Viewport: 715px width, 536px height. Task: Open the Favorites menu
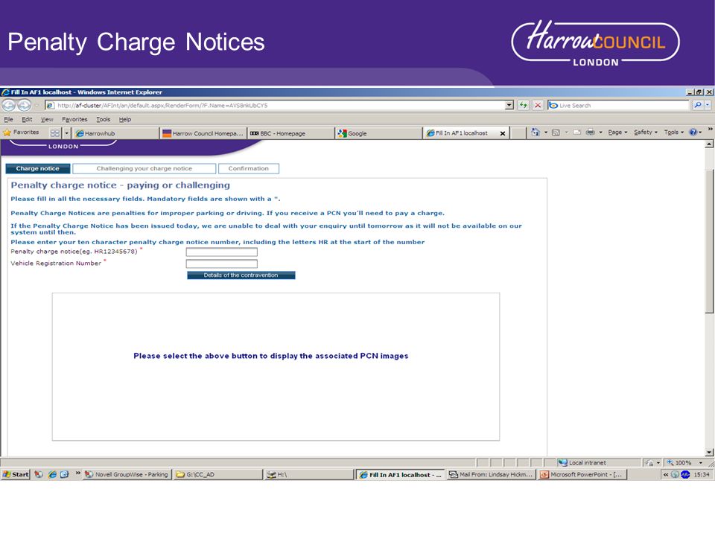click(x=74, y=119)
